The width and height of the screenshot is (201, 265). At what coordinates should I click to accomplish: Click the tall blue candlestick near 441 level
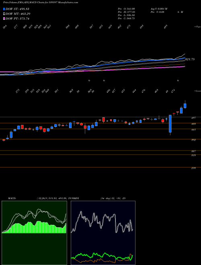tap(170, 124)
